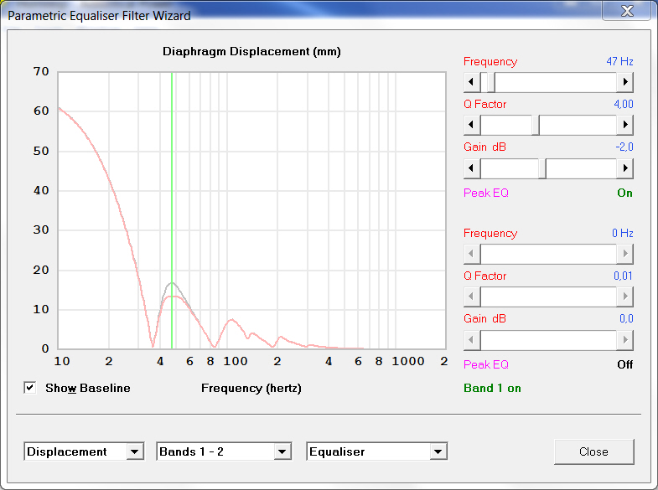Image resolution: width=658 pixels, height=490 pixels.
Task: Click right arrow of band 2 Q Factor slider
Action: [624, 297]
